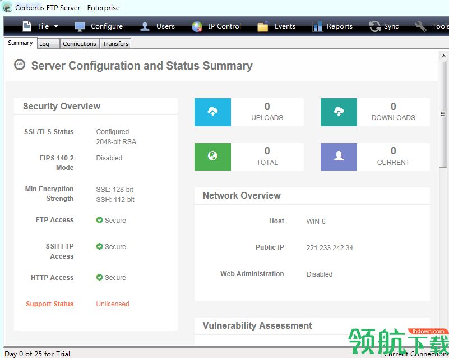The image size is (449, 358).
Task: Click the blue Uploads cloud icon tile
Action: [212, 112]
